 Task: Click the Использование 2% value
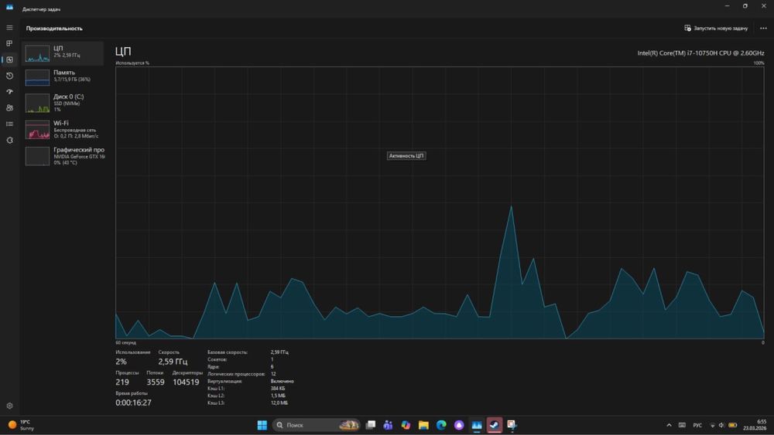tap(121, 362)
